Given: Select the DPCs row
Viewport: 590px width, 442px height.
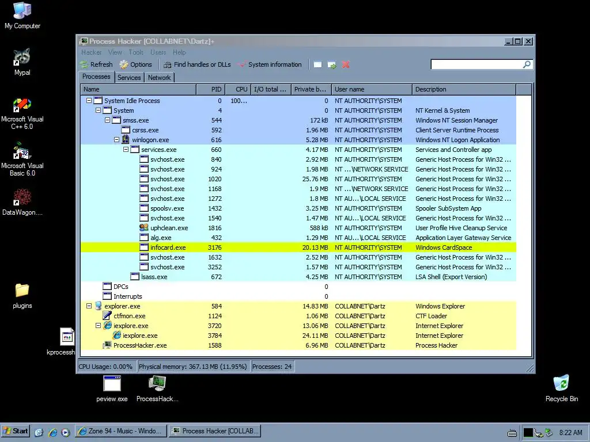Looking at the screenshot, I should point(298,287).
